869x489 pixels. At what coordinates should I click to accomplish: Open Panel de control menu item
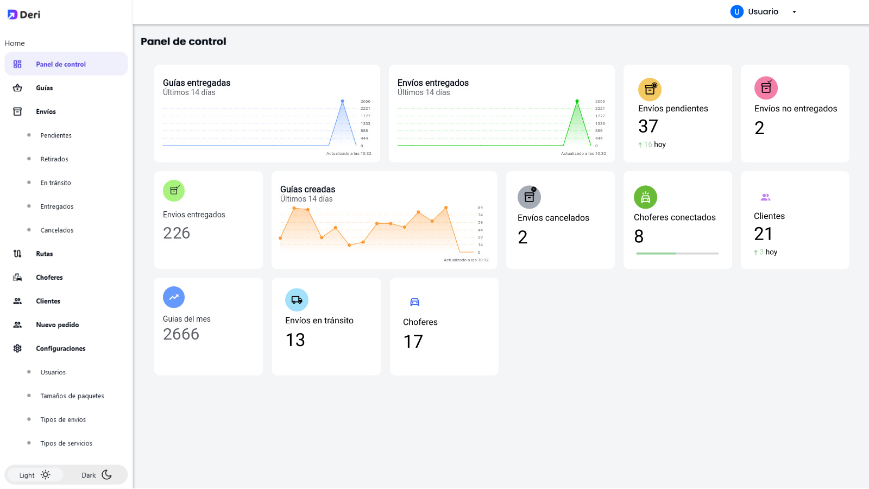point(61,64)
